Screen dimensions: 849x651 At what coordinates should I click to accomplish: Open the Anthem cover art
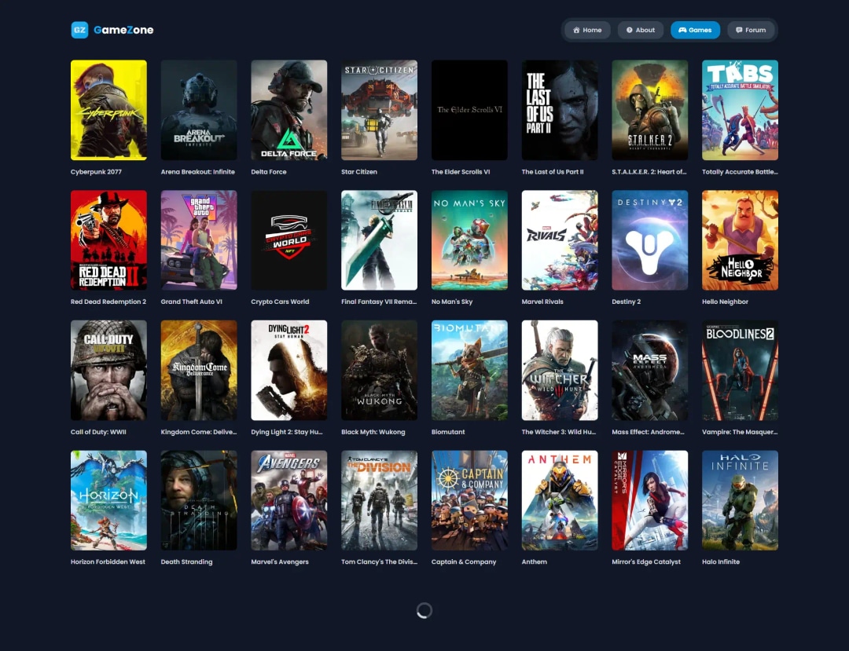560,501
